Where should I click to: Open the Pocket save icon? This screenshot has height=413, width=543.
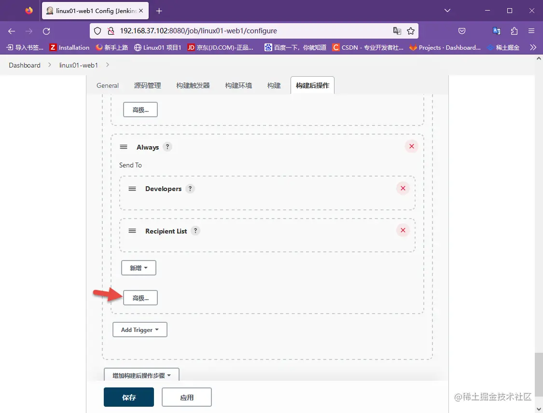(x=462, y=31)
